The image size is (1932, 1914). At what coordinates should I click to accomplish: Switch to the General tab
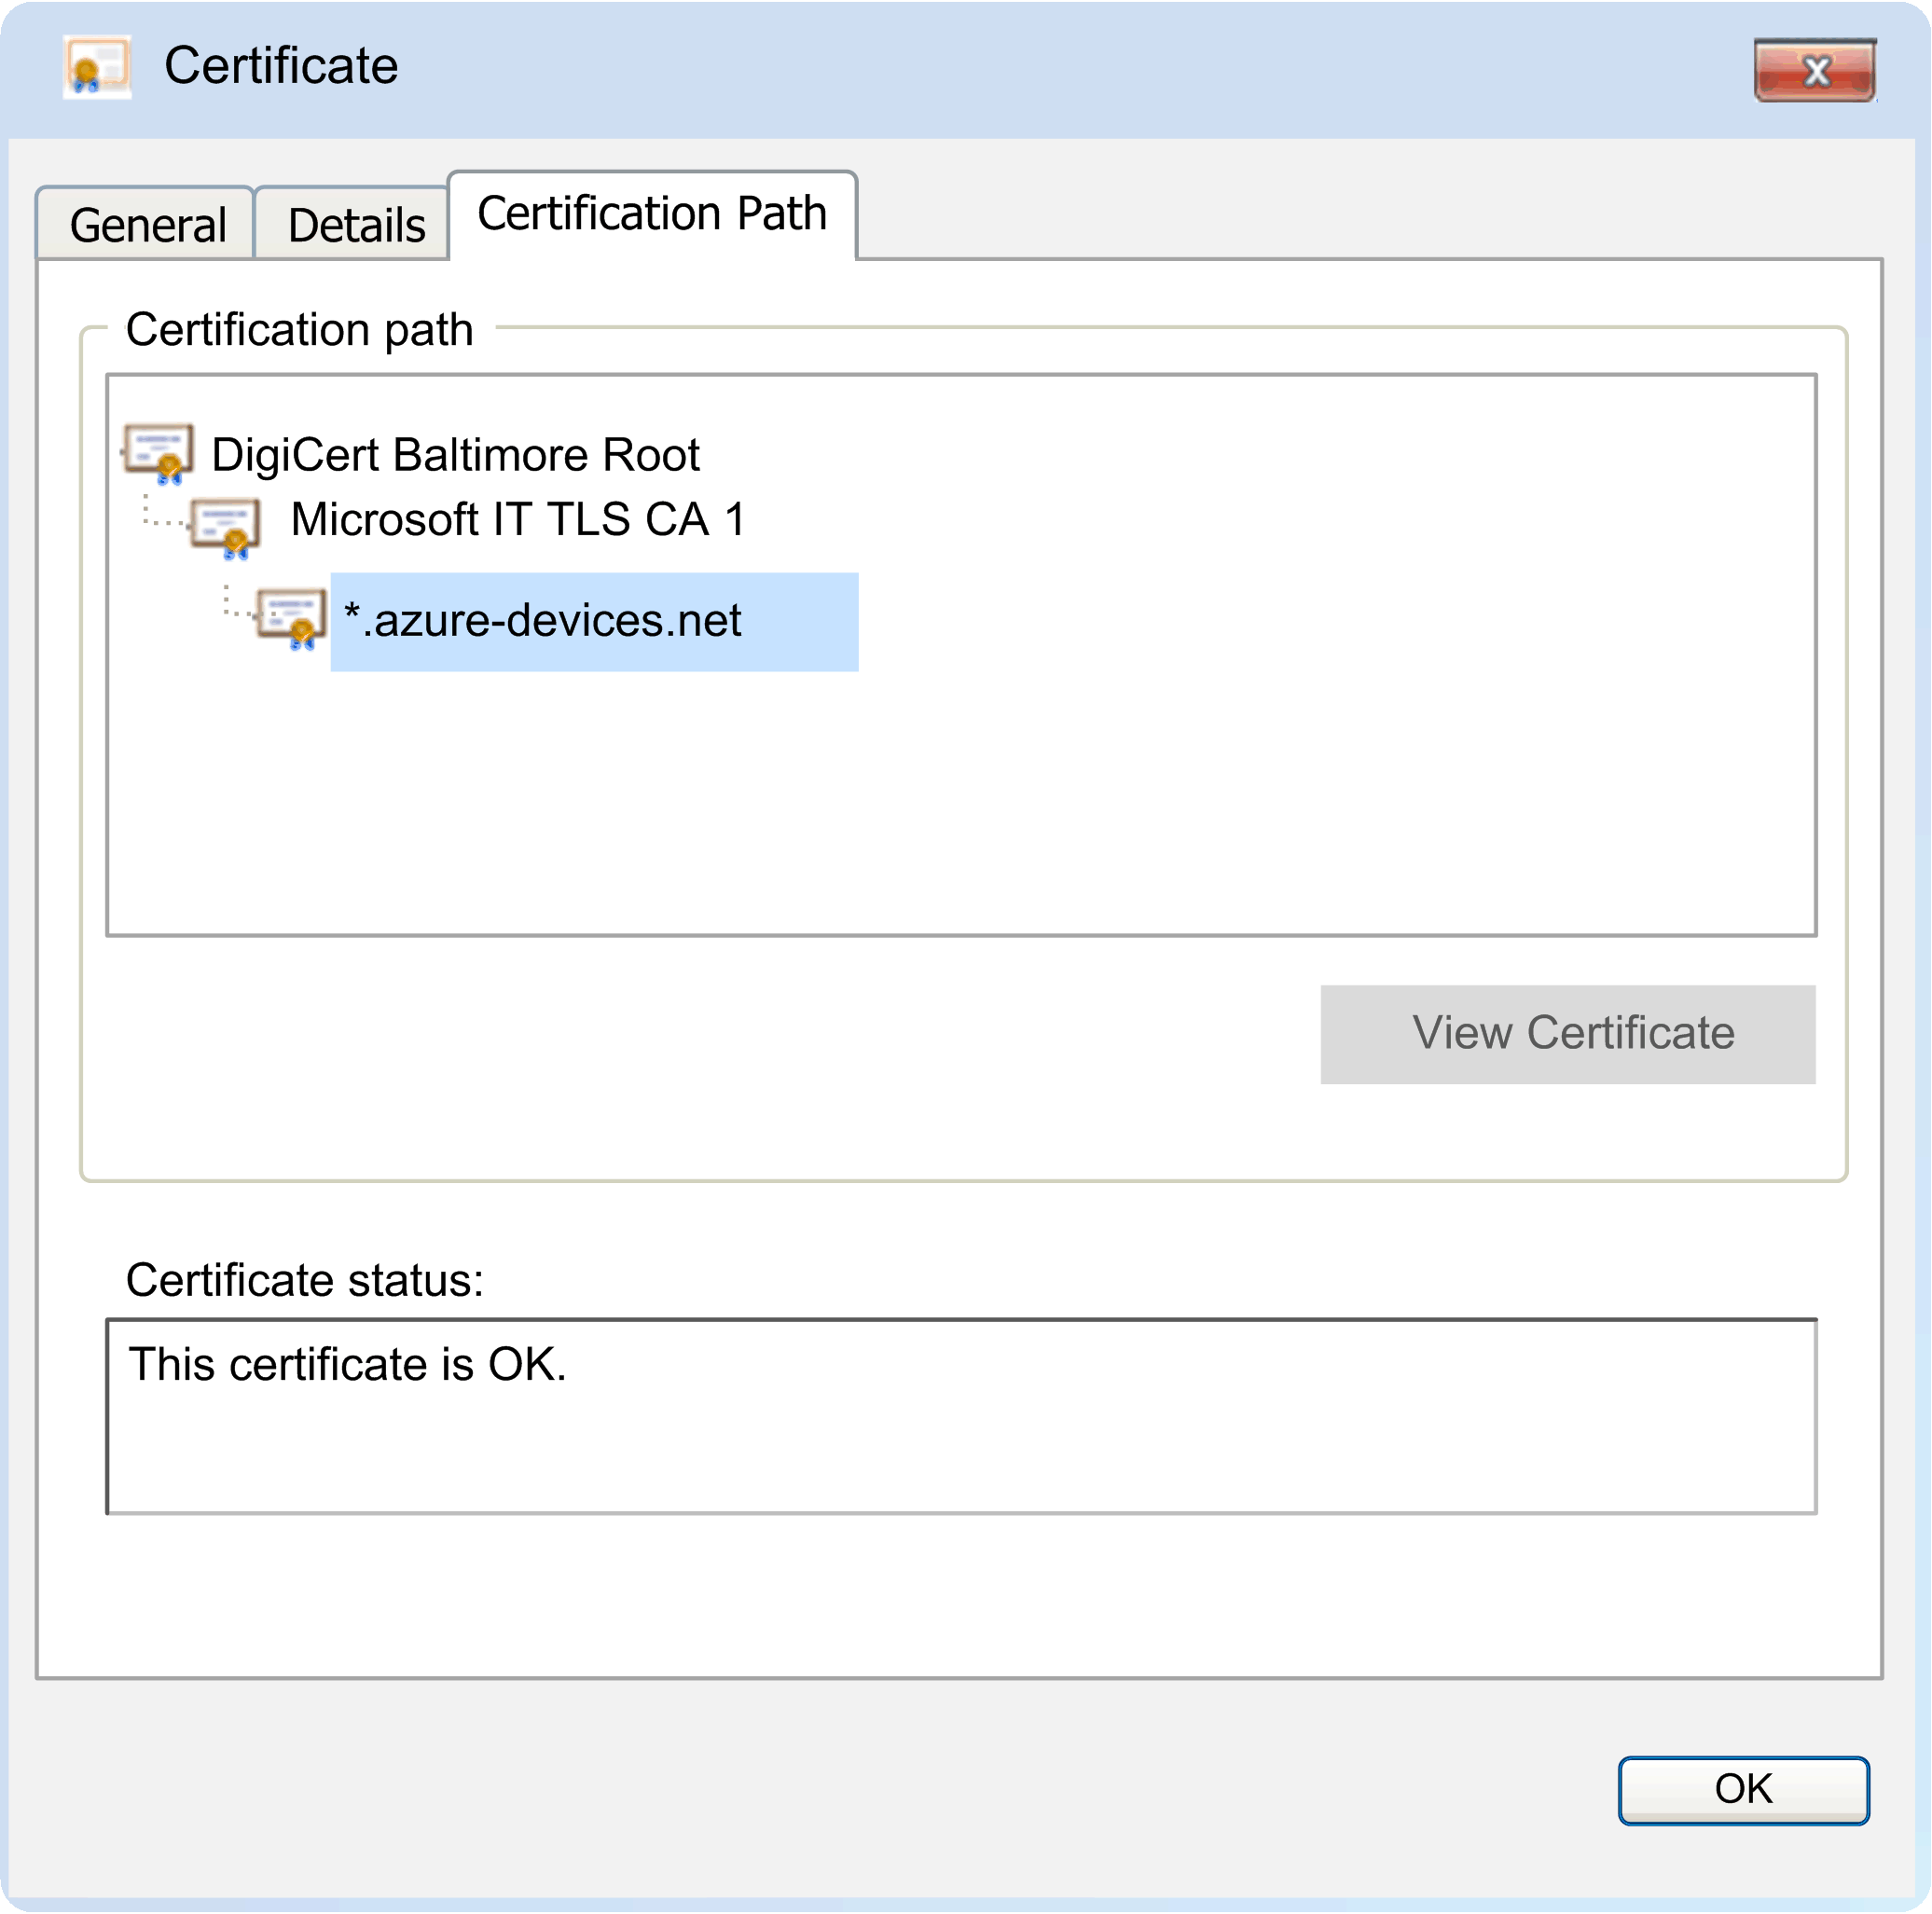pyautogui.click(x=146, y=224)
